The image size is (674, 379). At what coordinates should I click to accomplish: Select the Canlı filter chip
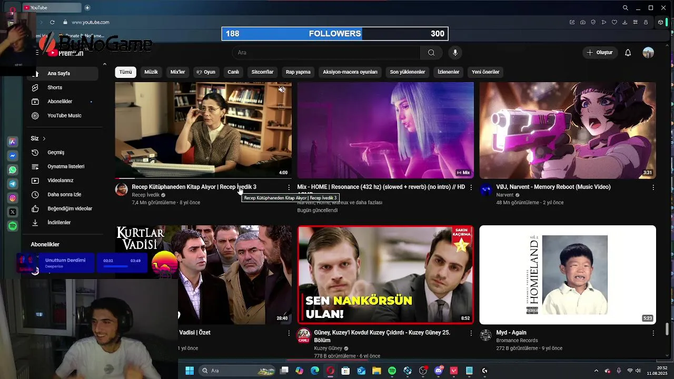[233, 72]
